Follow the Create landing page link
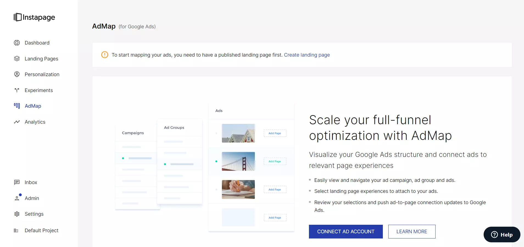524x247 pixels. coord(307,55)
